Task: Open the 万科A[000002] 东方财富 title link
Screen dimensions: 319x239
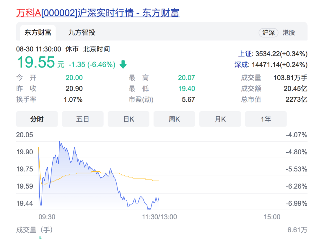Action: pyautogui.click(x=98, y=13)
